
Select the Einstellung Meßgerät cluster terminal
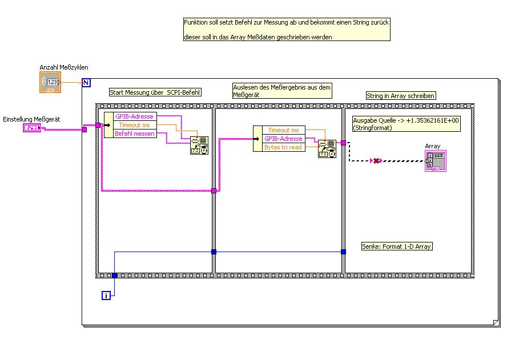(x=31, y=128)
